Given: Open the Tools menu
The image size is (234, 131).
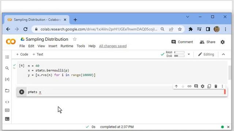Looking at the screenshot, I should coord(81,46).
